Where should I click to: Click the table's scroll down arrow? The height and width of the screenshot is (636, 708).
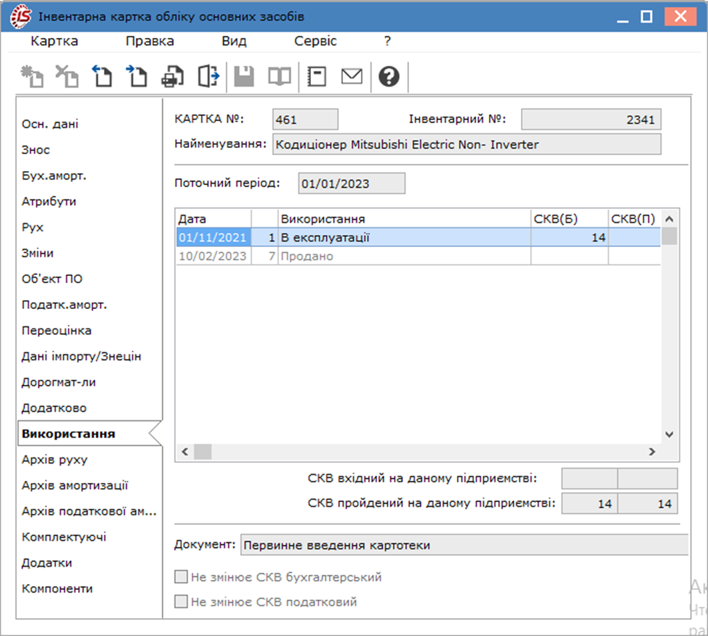tap(669, 434)
